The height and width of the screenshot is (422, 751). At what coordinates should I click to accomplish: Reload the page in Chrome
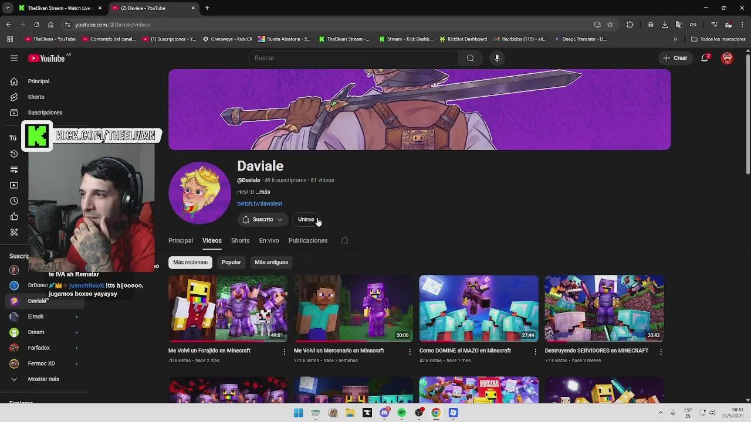click(x=36, y=25)
